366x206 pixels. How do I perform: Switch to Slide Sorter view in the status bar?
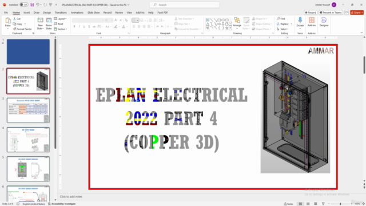coord(308,204)
